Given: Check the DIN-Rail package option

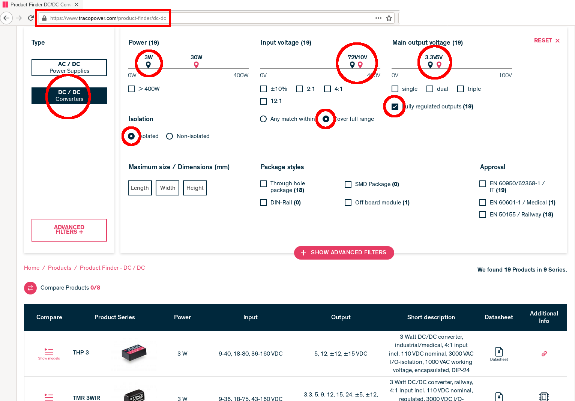Looking at the screenshot, I should (263, 203).
